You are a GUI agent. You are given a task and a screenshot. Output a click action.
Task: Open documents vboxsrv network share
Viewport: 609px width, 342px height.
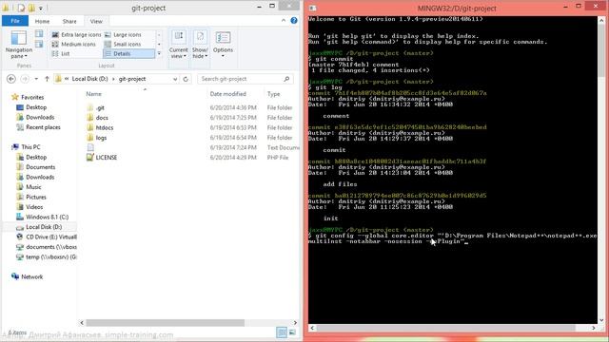50,247
